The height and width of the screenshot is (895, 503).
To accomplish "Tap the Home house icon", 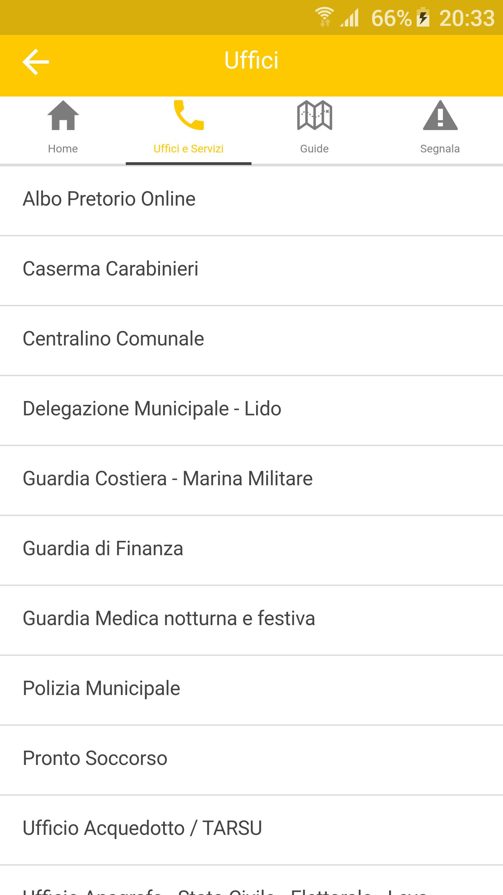I will pyautogui.click(x=63, y=115).
